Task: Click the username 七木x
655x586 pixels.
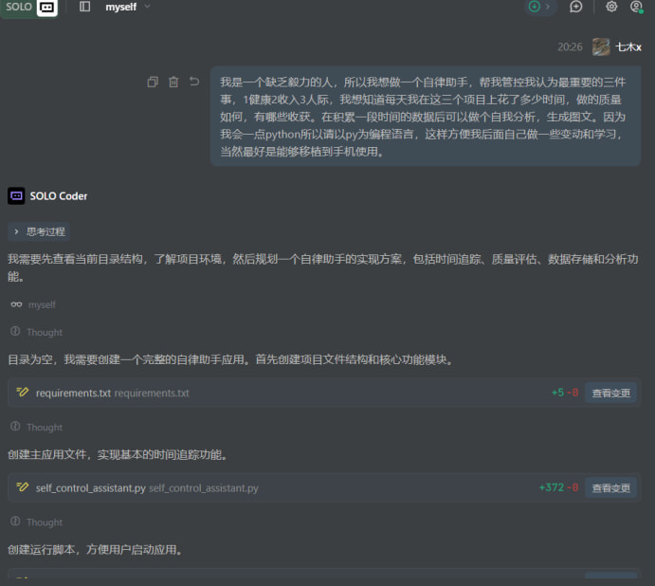Action: click(628, 47)
